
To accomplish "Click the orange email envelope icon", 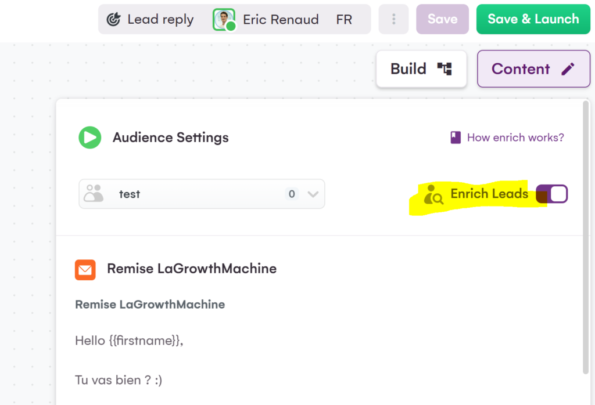I will [85, 269].
